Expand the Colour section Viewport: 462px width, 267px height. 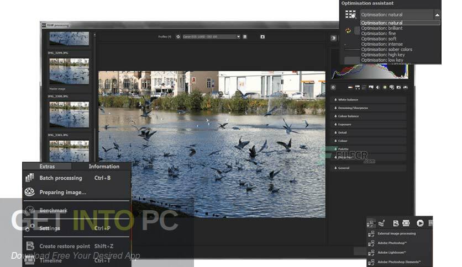[x=368, y=141]
